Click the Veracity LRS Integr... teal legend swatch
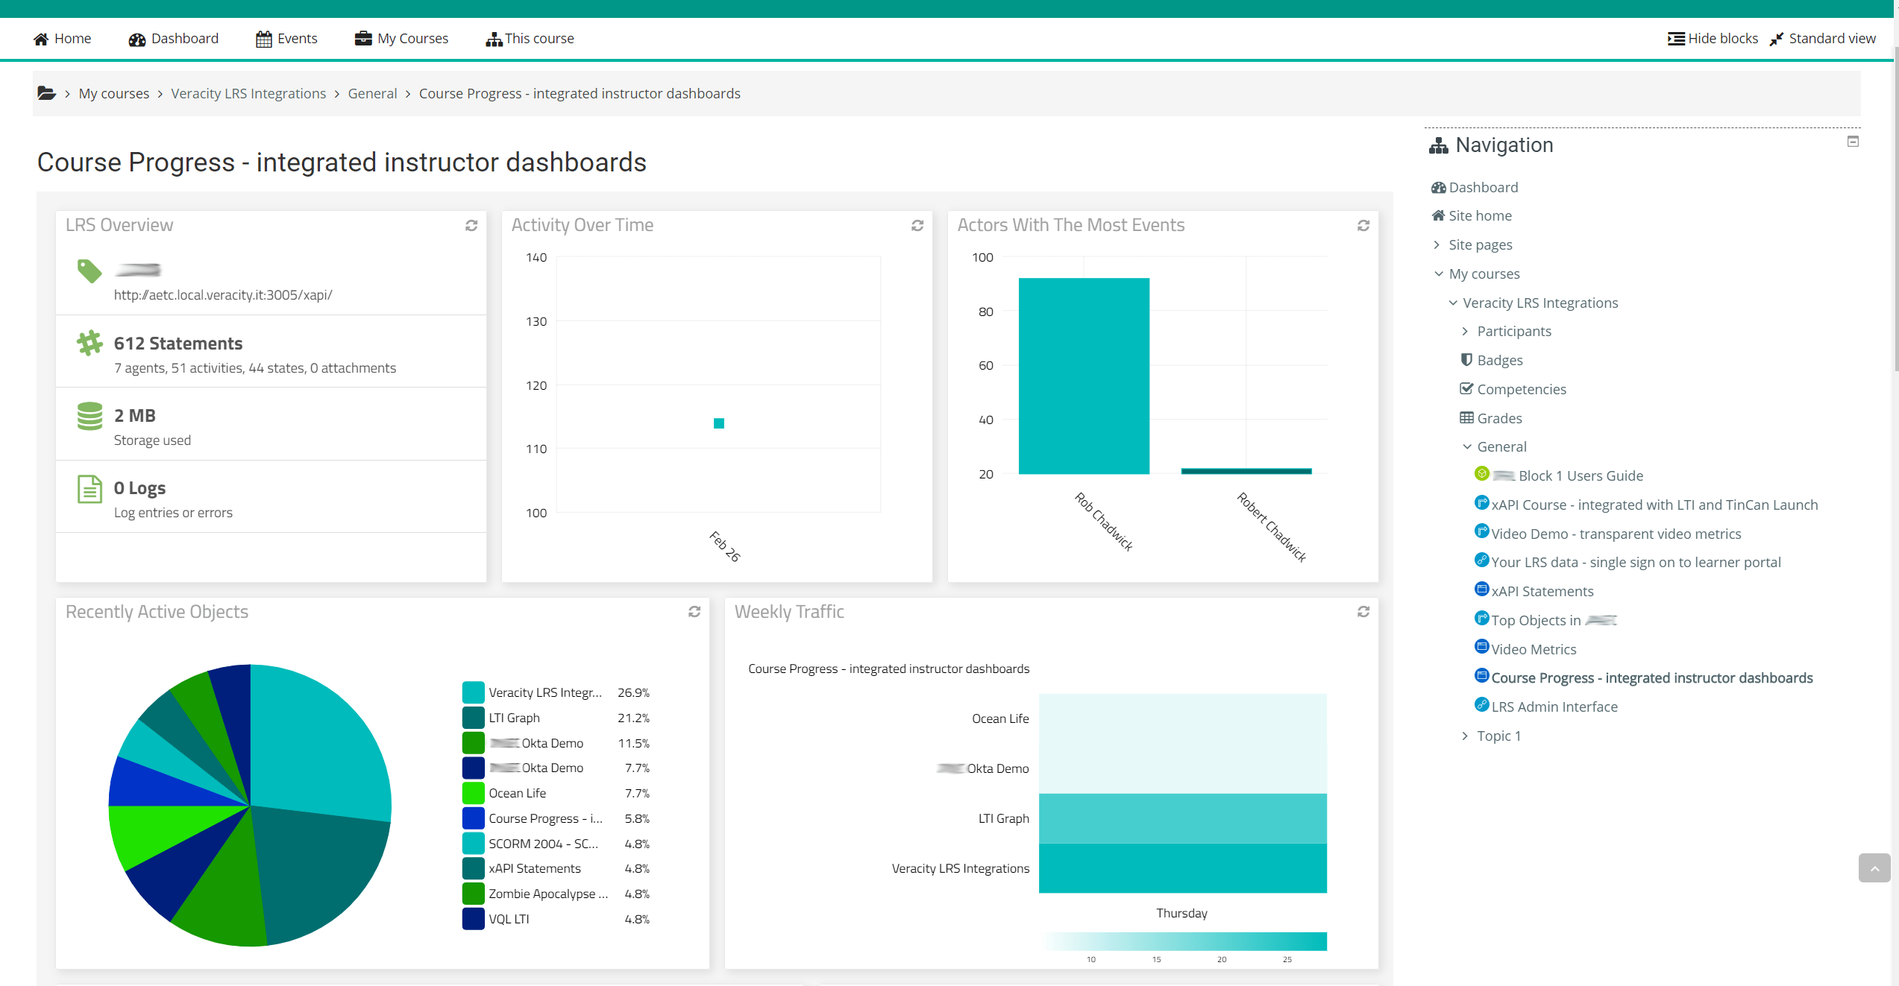The height and width of the screenshot is (986, 1899). [x=473, y=692]
